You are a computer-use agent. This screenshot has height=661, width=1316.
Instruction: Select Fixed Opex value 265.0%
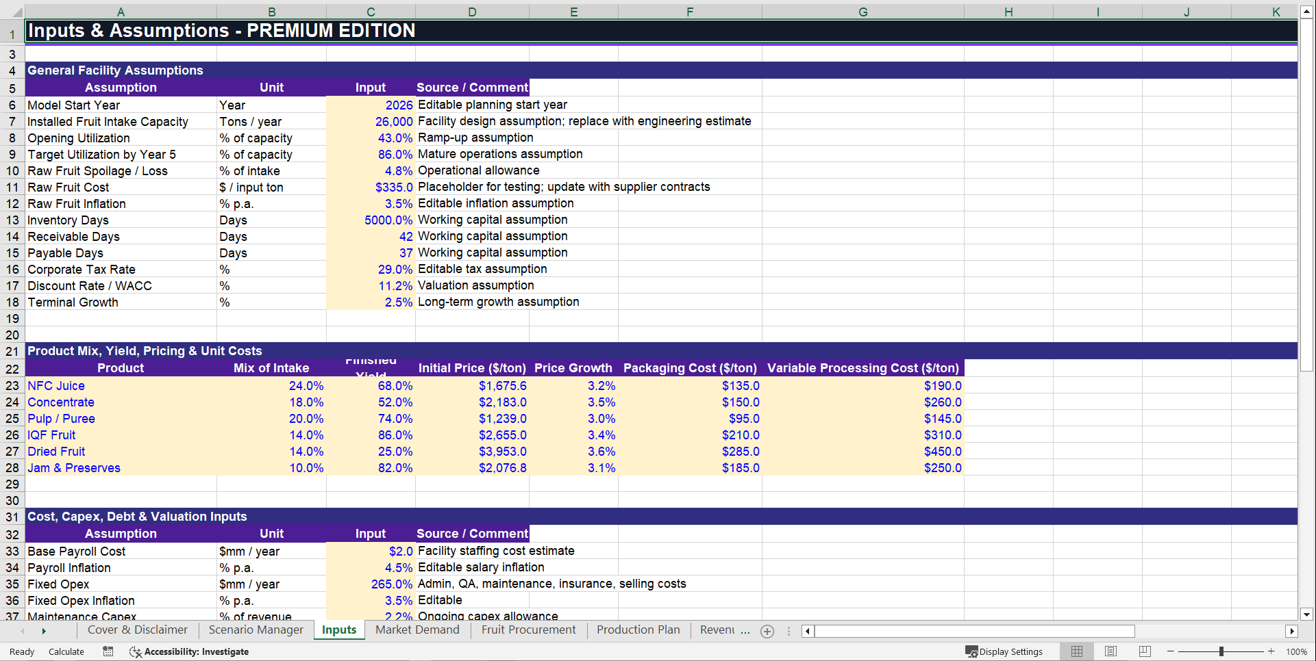tap(371, 584)
